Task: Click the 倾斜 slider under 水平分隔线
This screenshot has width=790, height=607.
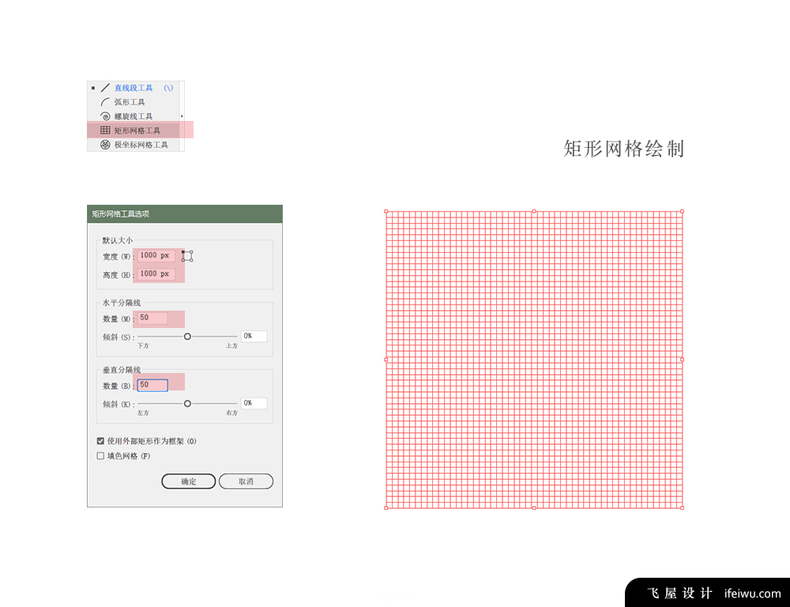Action: click(187, 336)
